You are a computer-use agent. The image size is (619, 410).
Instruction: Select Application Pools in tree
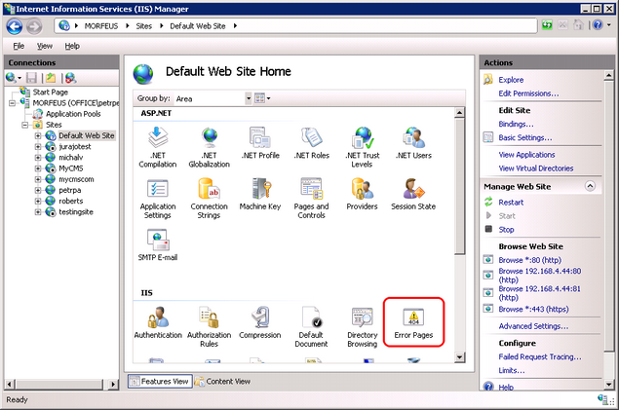click(73, 114)
